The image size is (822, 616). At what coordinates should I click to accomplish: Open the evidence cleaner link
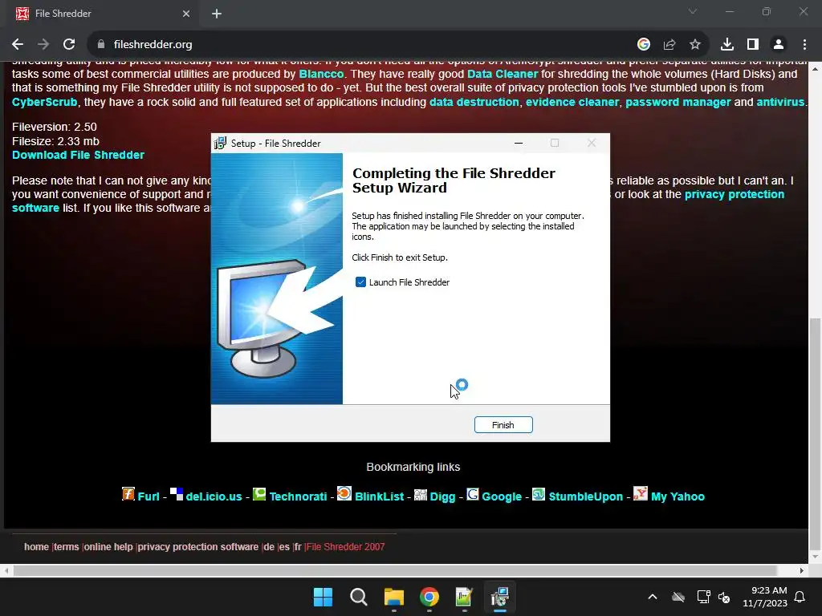point(572,102)
